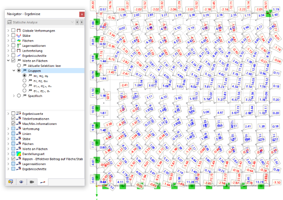Viewport: 283px width, 200px height.
Task: Go to previous analysis with left arrow
Action: 77,22
